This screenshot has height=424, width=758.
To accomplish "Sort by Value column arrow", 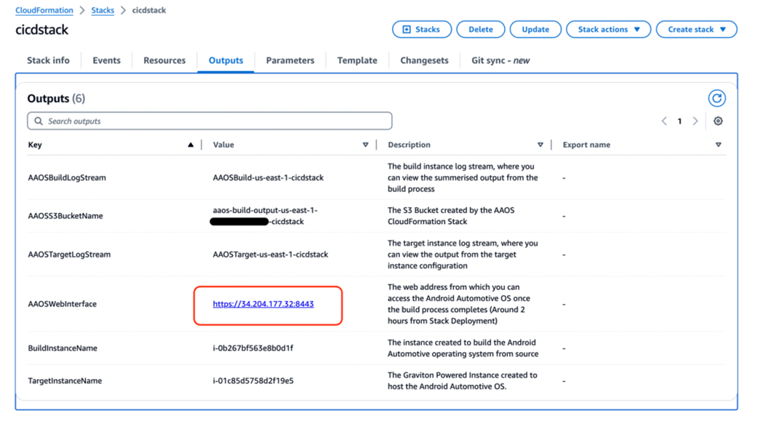I will pyautogui.click(x=365, y=145).
